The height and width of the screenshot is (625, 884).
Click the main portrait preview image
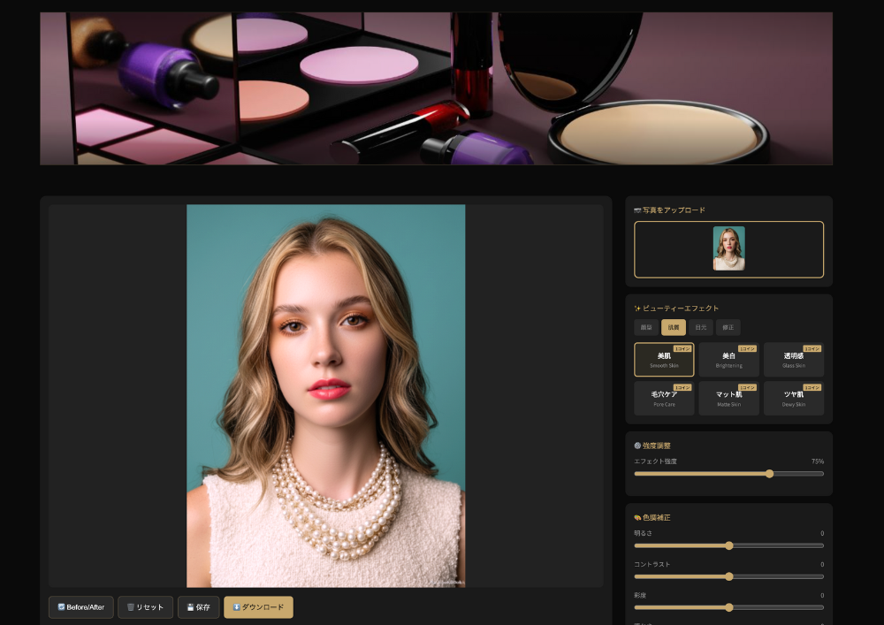point(325,395)
